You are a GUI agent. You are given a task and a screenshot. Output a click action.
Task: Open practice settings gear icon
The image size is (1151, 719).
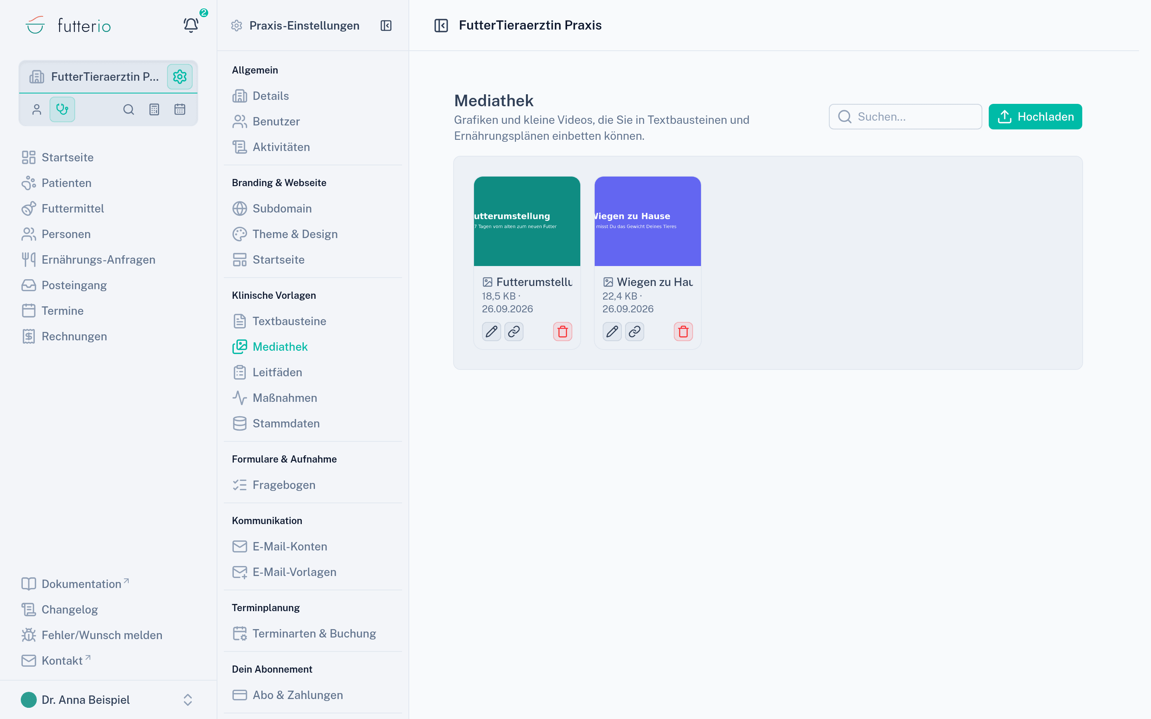click(179, 77)
